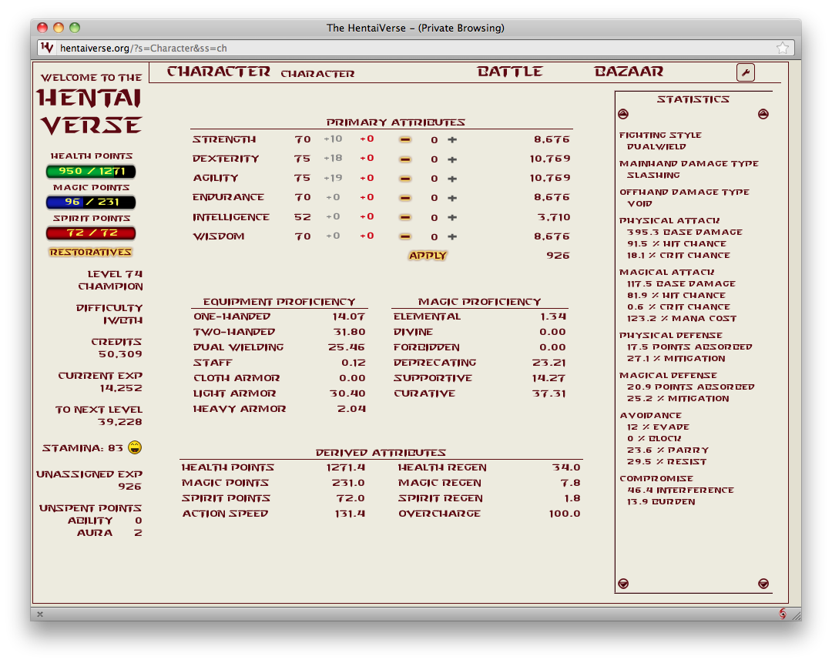Bookmark page with the star icon

(783, 49)
